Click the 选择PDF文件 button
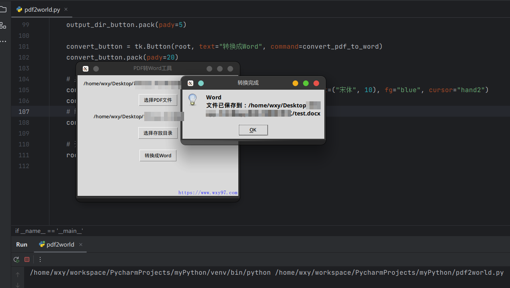The image size is (510, 288). point(158,100)
